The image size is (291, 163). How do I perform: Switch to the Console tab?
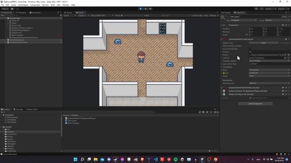tap(18, 110)
